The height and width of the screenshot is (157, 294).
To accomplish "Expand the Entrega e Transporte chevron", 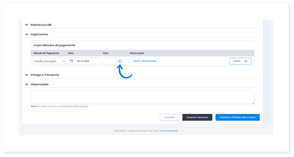I will (x=26, y=75).
